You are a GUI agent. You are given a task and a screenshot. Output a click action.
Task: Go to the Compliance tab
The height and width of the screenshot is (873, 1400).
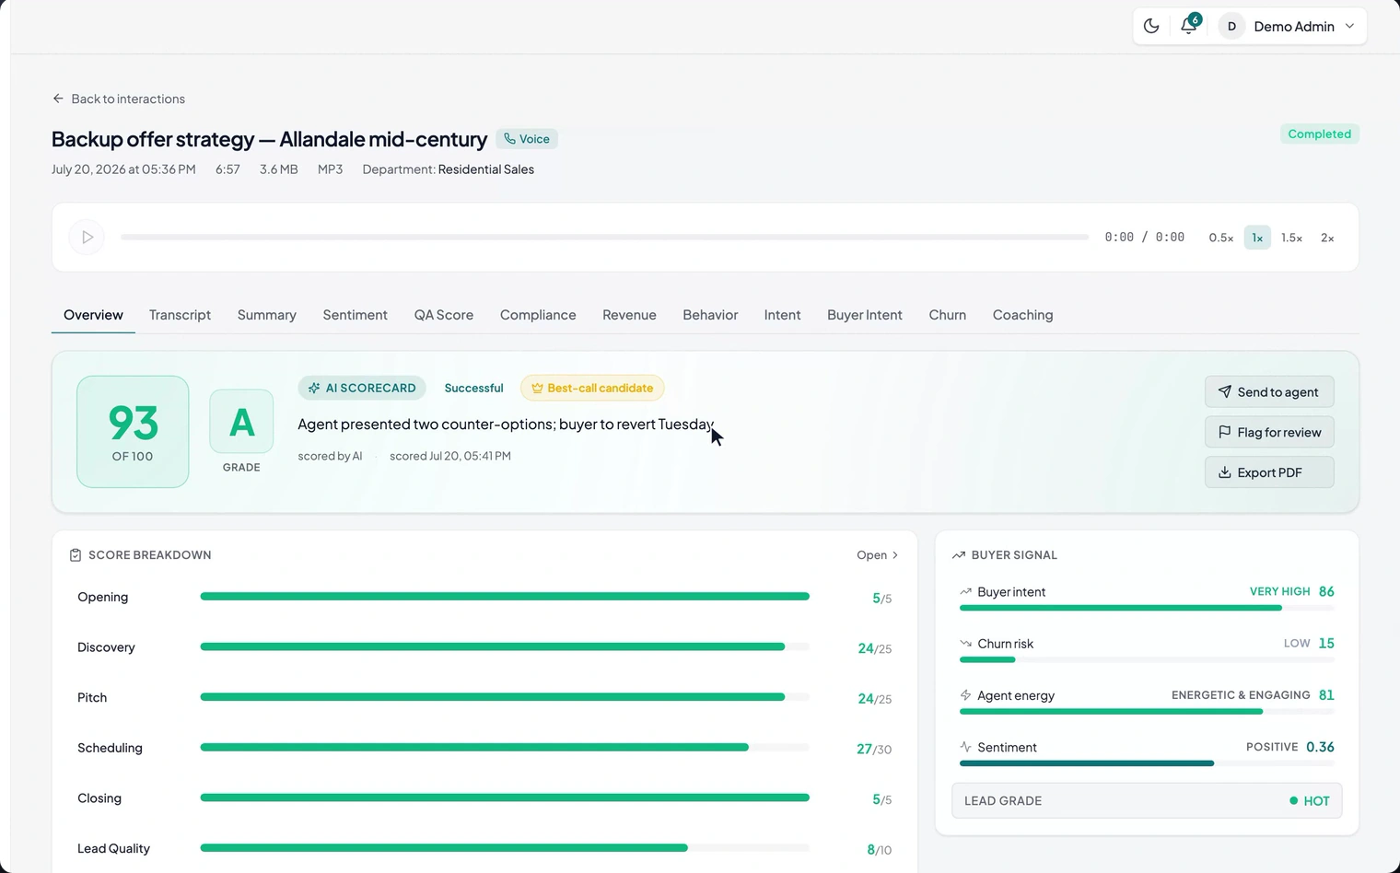pos(538,315)
